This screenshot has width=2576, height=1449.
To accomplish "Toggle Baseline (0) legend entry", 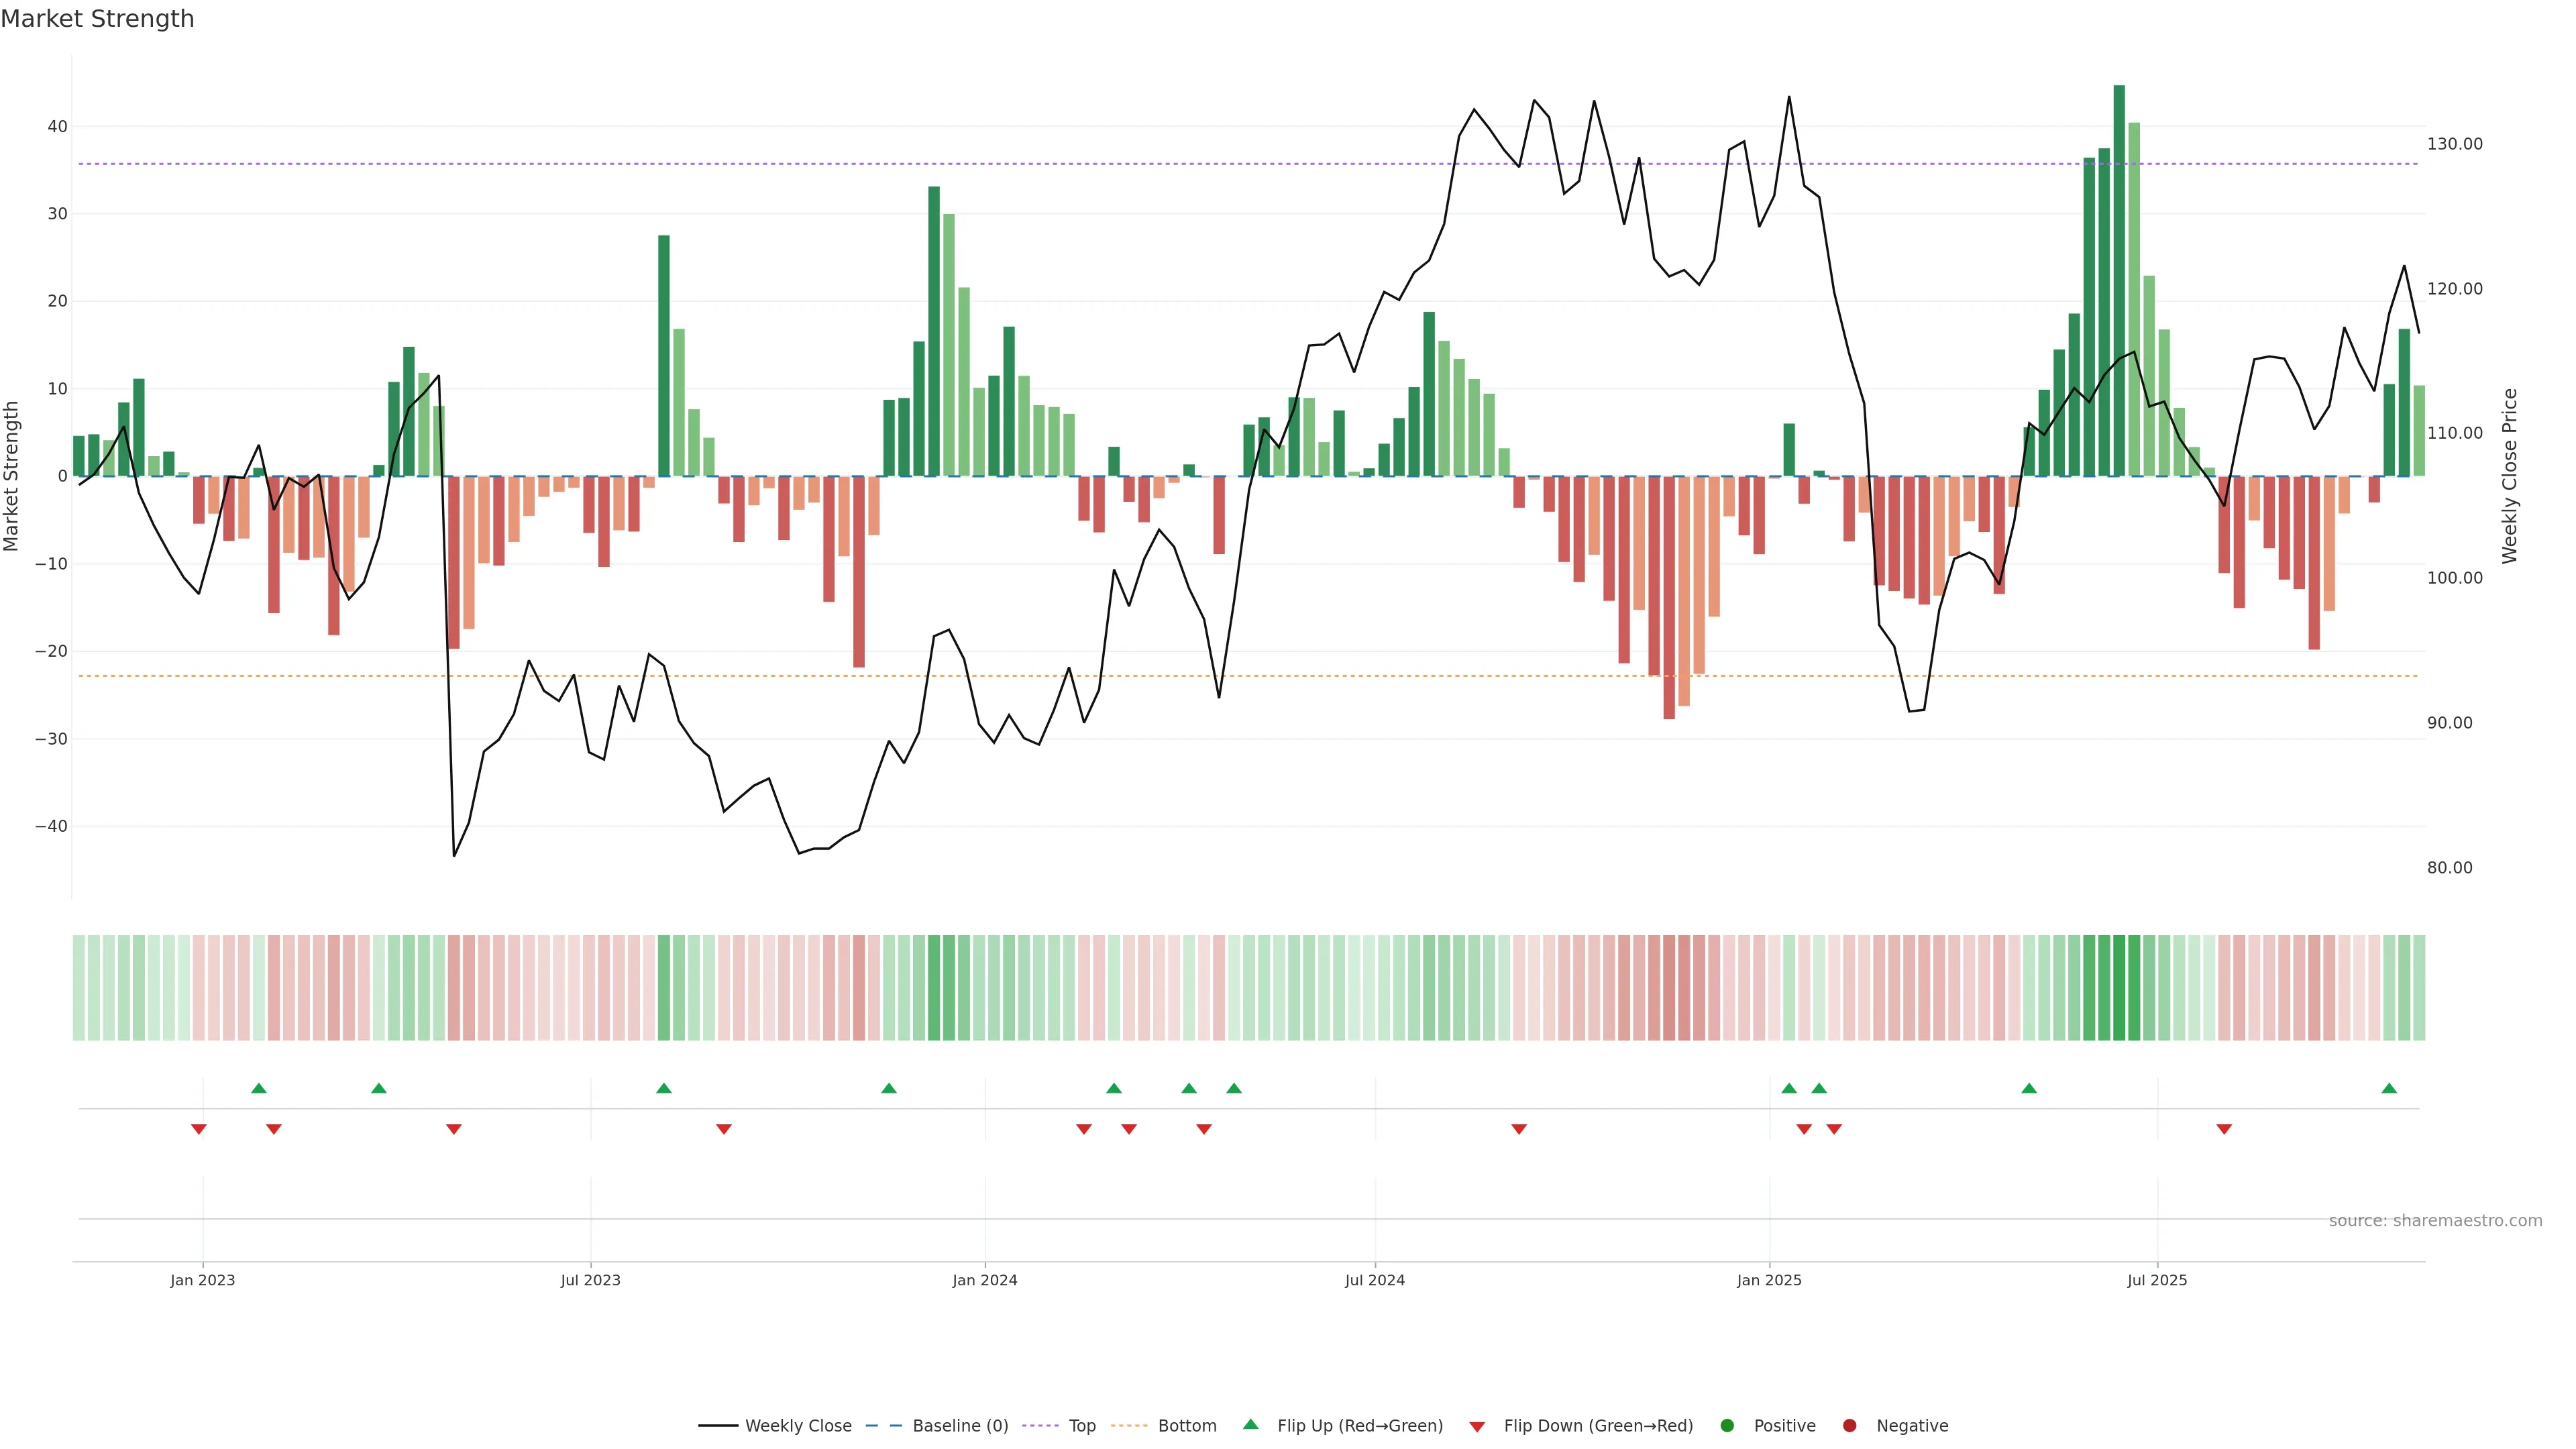I will pos(960,1426).
